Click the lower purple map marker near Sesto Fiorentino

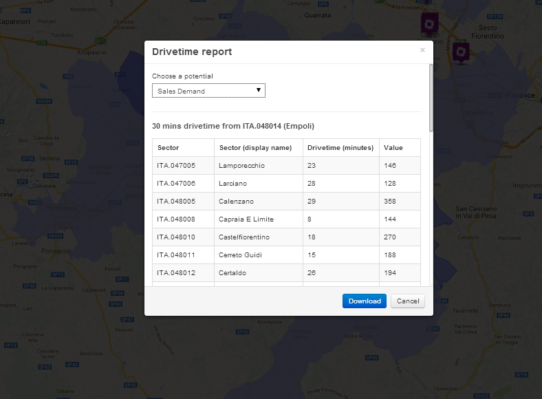point(461,53)
